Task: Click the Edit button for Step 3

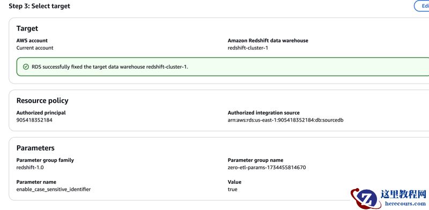Action: [422, 6]
